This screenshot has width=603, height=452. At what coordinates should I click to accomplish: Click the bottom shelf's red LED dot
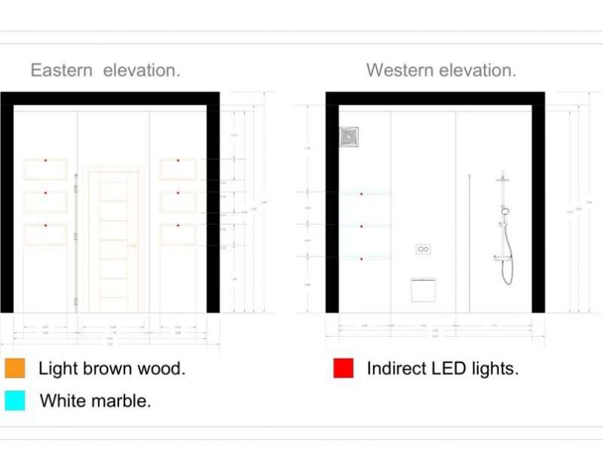(361, 259)
